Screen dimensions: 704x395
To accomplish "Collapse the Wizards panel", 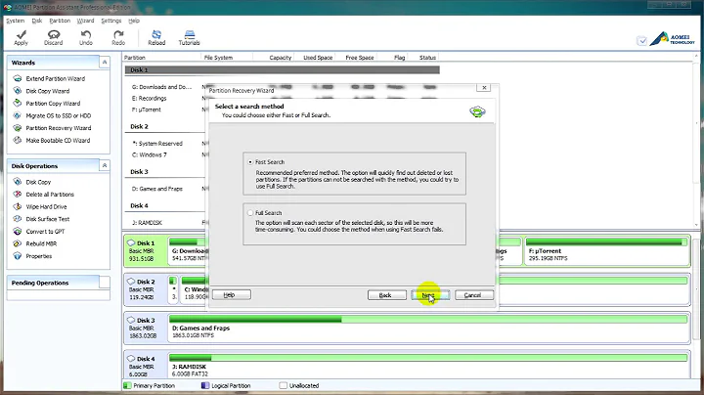I will click(x=105, y=63).
